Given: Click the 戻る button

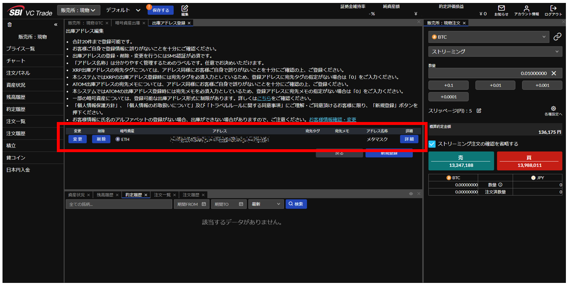Looking at the screenshot, I should [x=339, y=153].
